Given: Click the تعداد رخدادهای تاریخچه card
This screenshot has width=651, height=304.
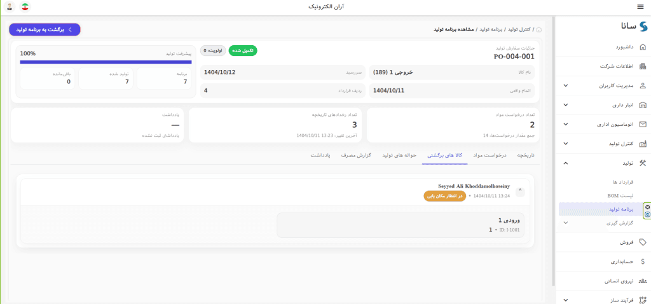Looking at the screenshot, I should coord(276,125).
